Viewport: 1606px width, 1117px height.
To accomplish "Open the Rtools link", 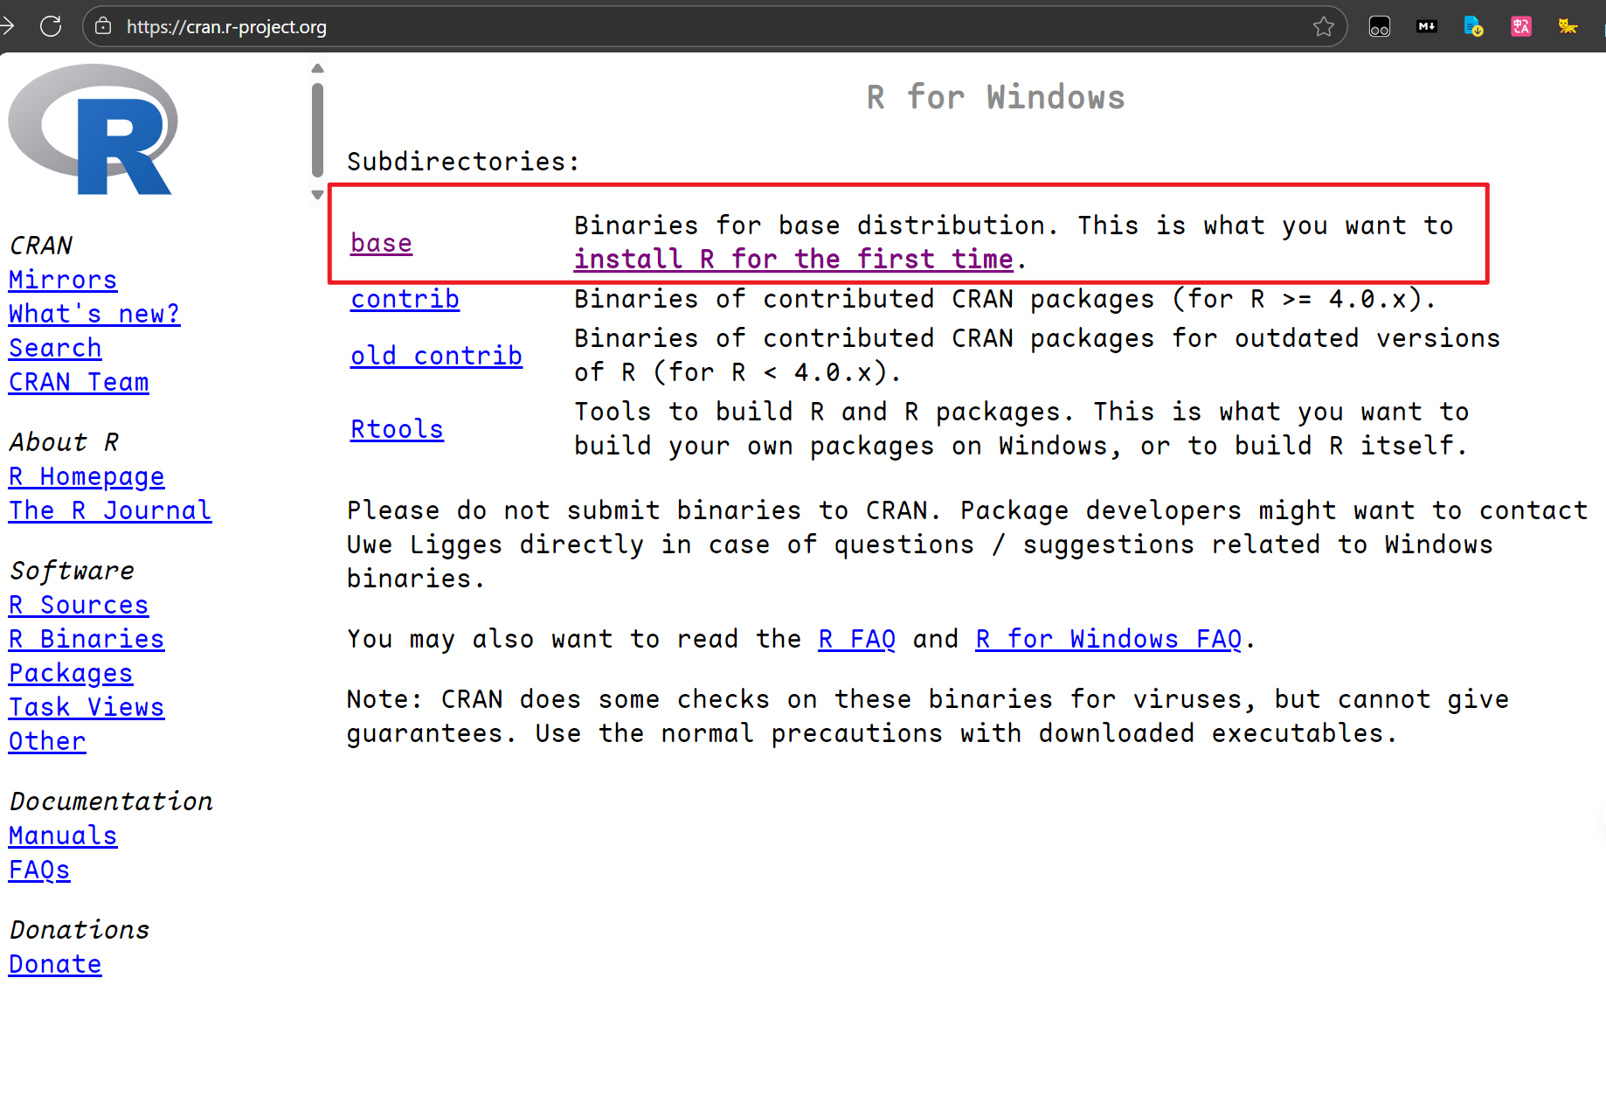I will (x=397, y=429).
